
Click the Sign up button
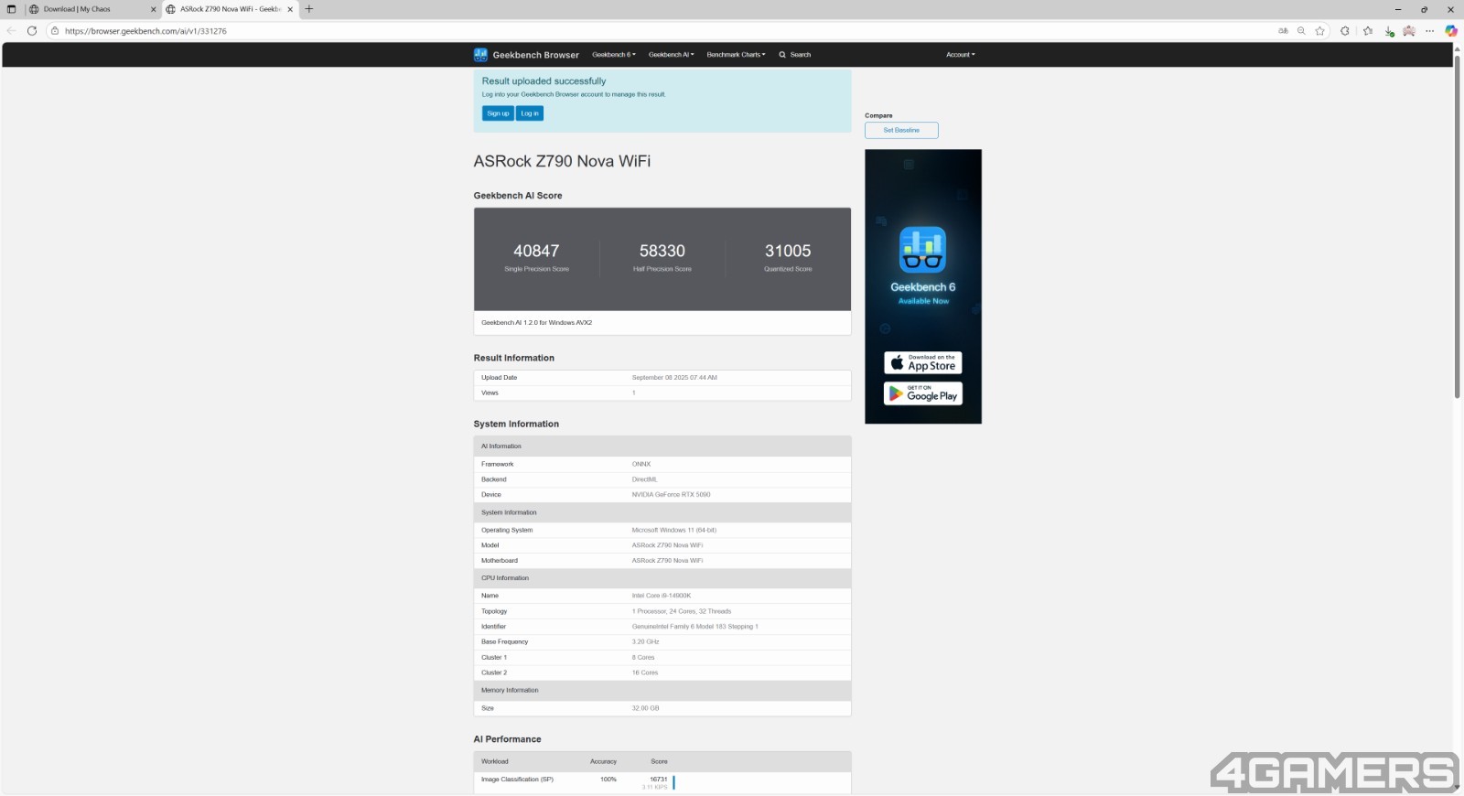click(498, 113)
